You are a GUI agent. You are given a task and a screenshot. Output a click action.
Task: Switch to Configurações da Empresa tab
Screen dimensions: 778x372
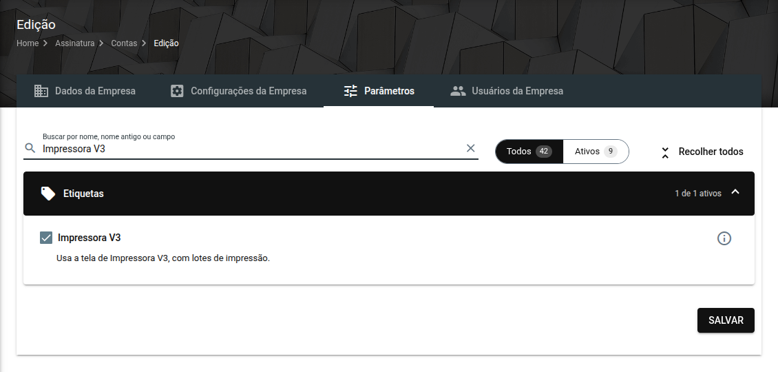pos(238,91)
